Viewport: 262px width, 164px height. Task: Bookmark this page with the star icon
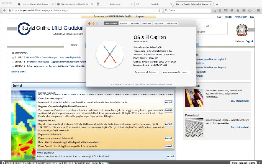(215, 11)
